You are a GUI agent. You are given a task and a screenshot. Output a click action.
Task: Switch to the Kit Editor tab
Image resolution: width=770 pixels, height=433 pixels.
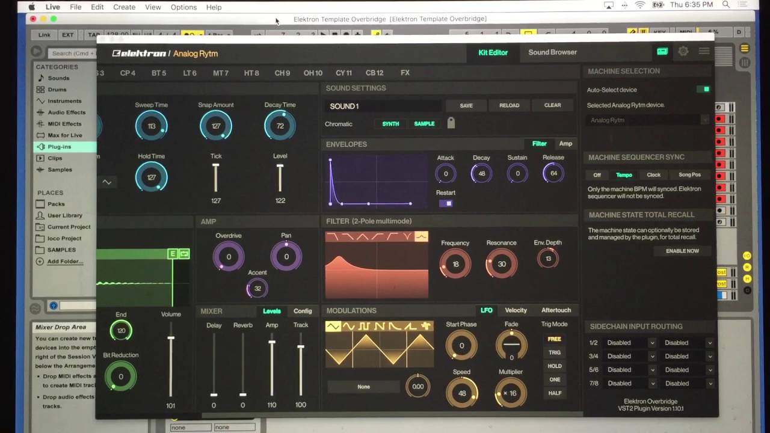[493, 52]
